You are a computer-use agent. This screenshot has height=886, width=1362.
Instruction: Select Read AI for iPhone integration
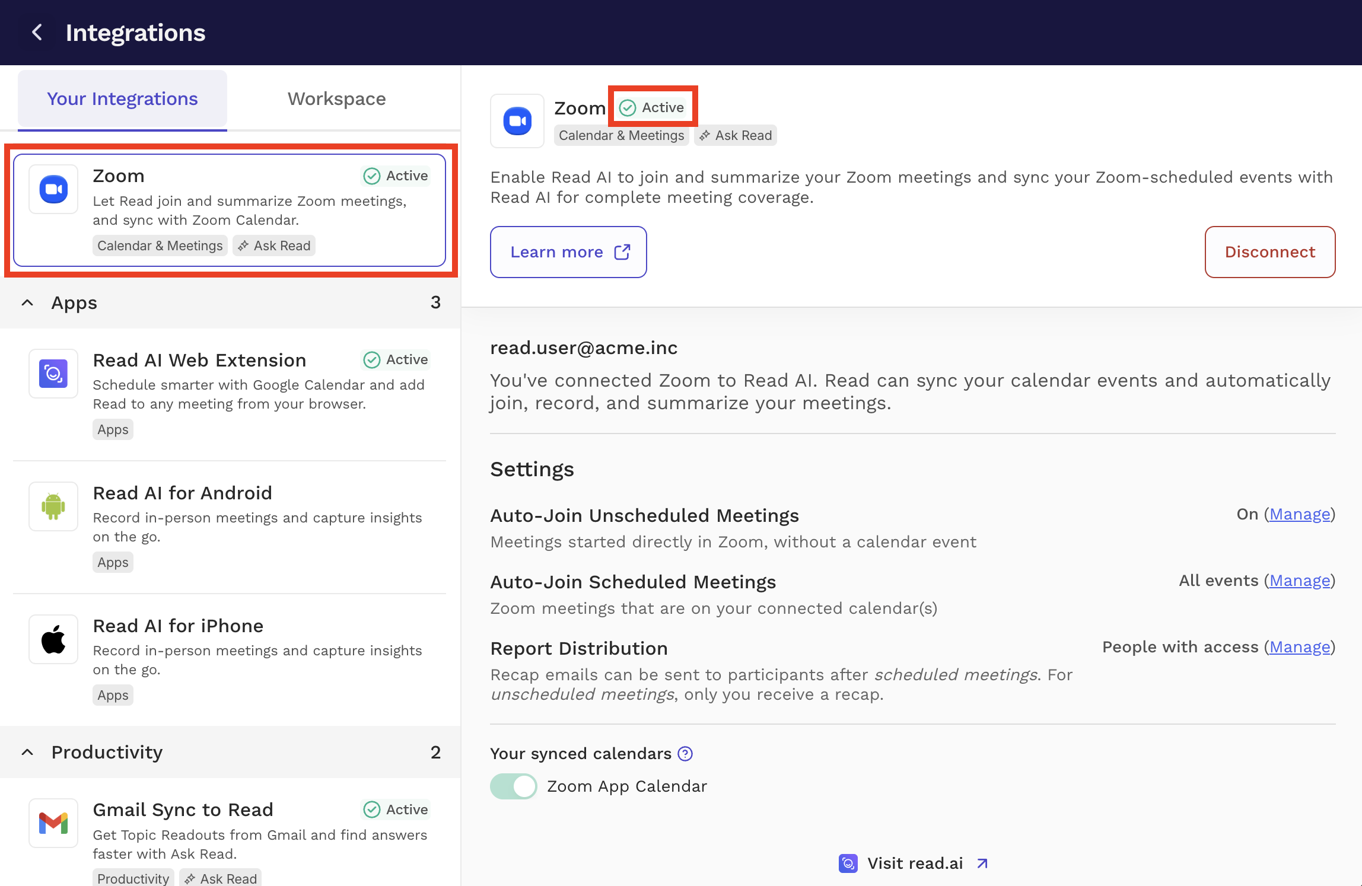point(230,660)
